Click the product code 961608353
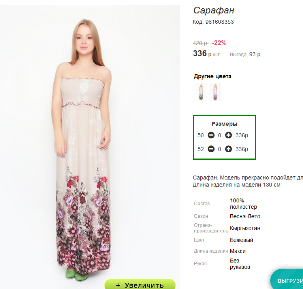The width and height of the screenshot is (303, 289). tap(219, 22)
